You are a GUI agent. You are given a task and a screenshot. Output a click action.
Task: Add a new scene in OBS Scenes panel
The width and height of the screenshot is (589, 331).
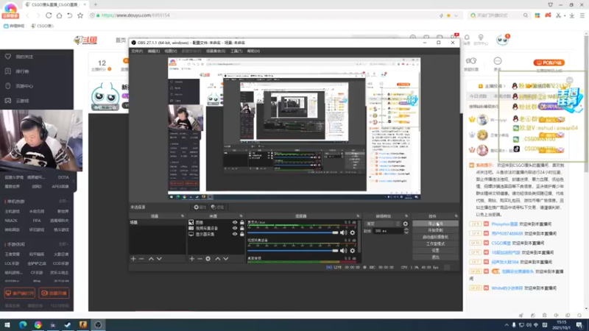(x=133, y=259)
